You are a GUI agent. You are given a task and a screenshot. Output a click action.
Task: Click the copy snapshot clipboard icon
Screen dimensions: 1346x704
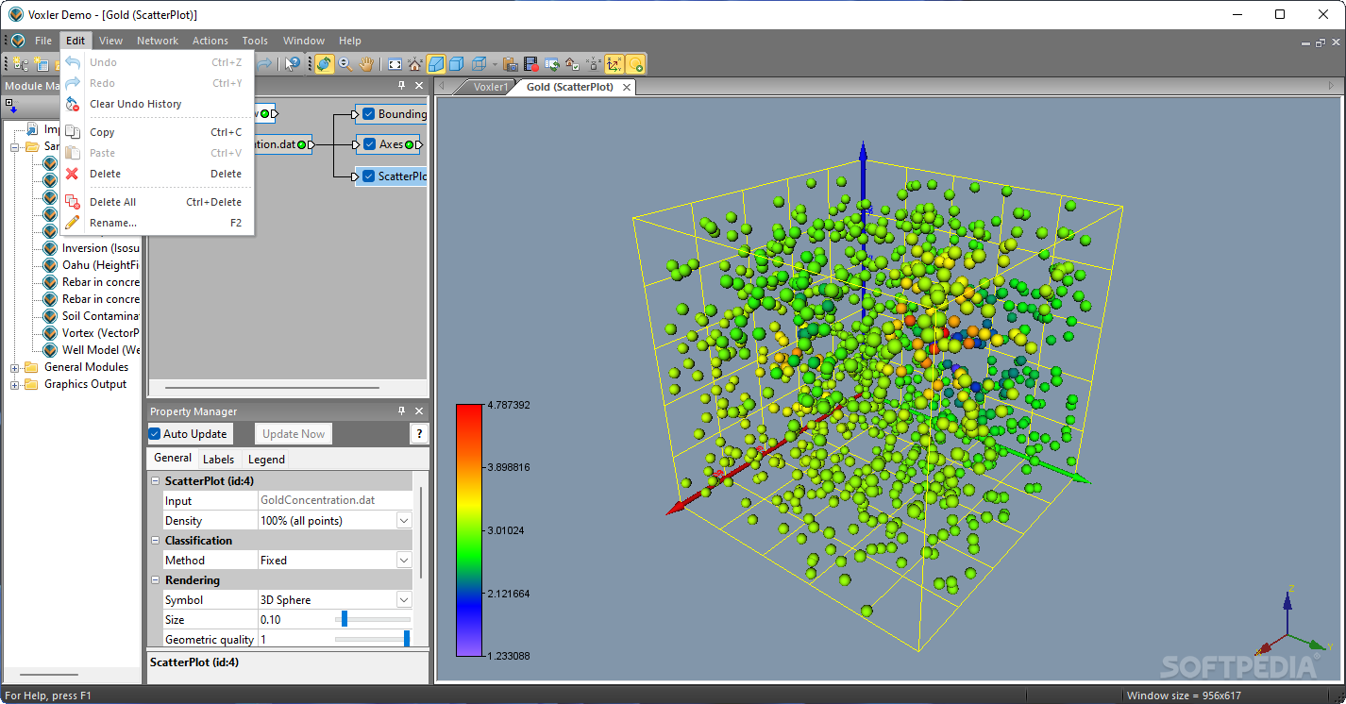tap(511, 63)
